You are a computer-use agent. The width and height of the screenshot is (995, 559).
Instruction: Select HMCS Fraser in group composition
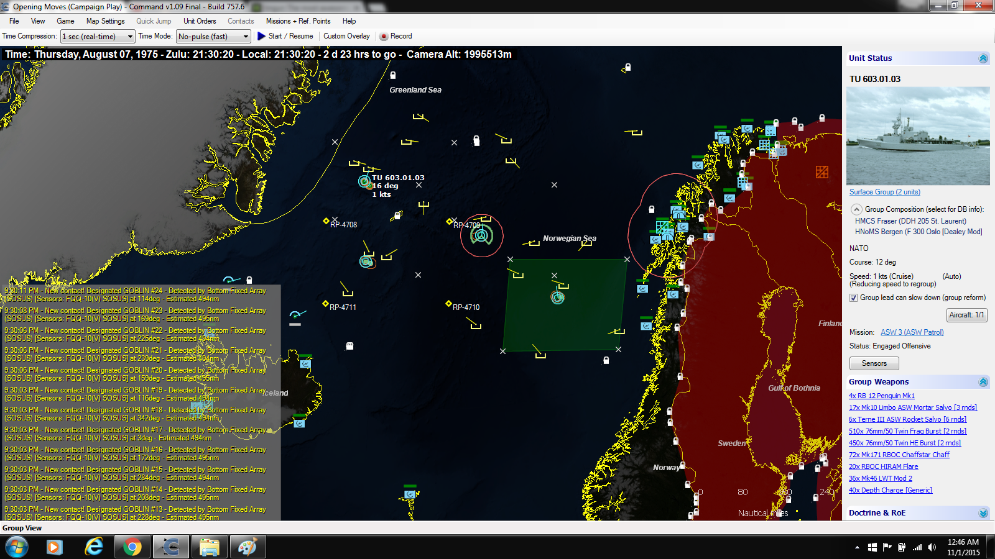click(x=910, y=221)
